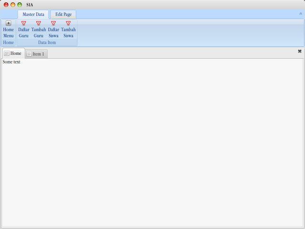
Task: Click the page icon on Item 1 tab
Action: point(29,54)
